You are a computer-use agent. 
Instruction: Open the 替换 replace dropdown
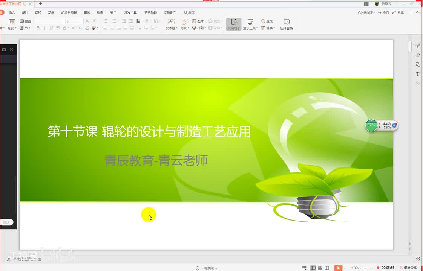268,28
